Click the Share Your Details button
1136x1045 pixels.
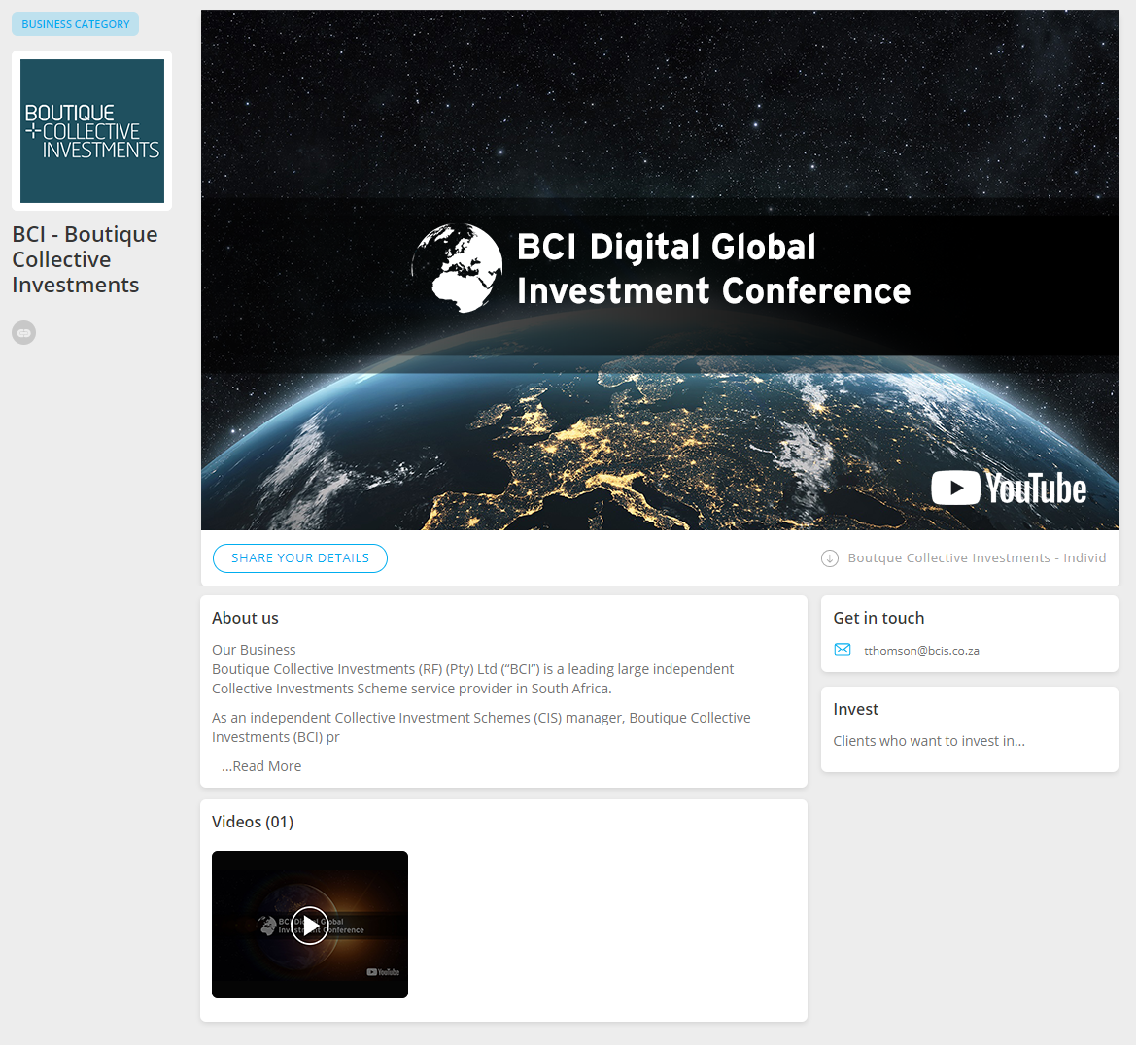(x=300, y=558)
